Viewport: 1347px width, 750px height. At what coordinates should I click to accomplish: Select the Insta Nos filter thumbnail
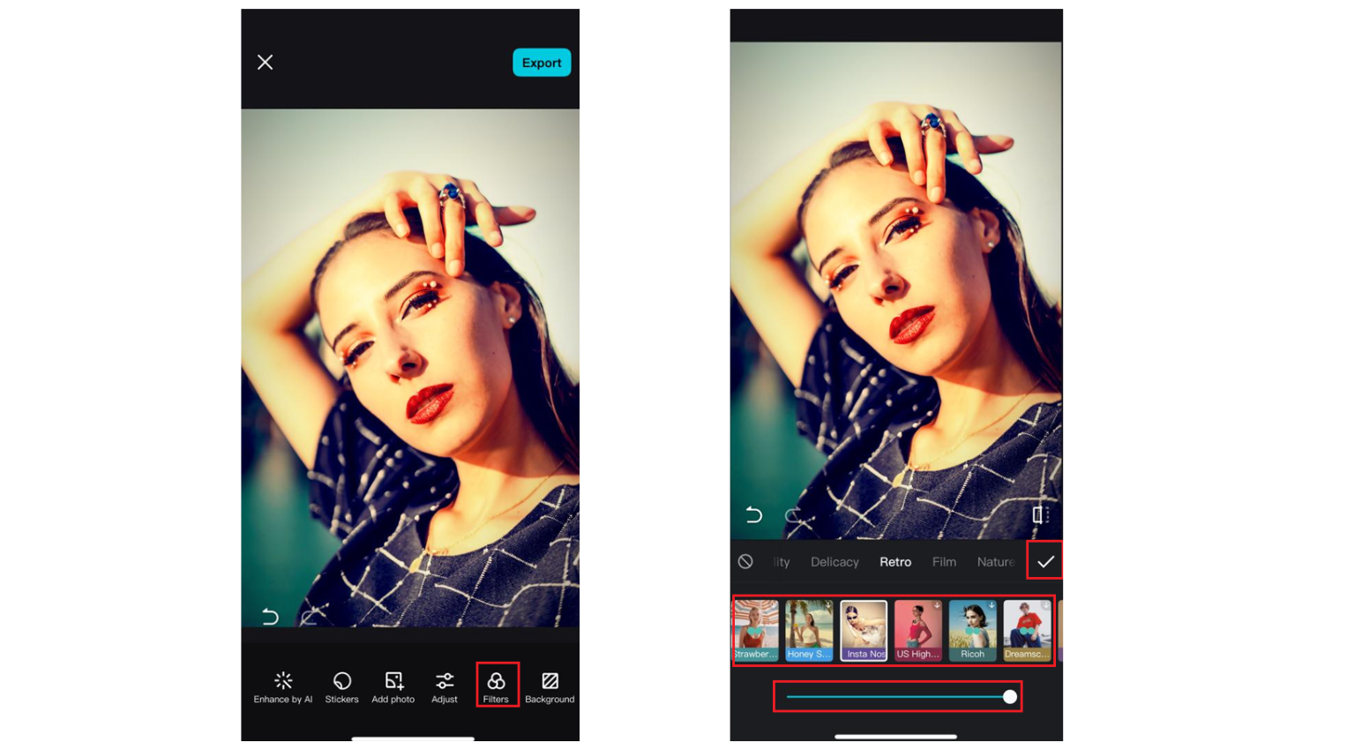tap(864, 630)
